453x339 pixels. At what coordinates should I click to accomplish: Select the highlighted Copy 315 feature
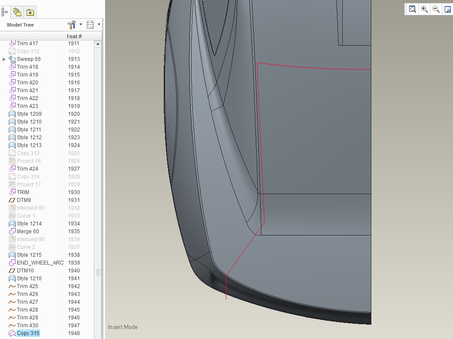coord(28,333)
